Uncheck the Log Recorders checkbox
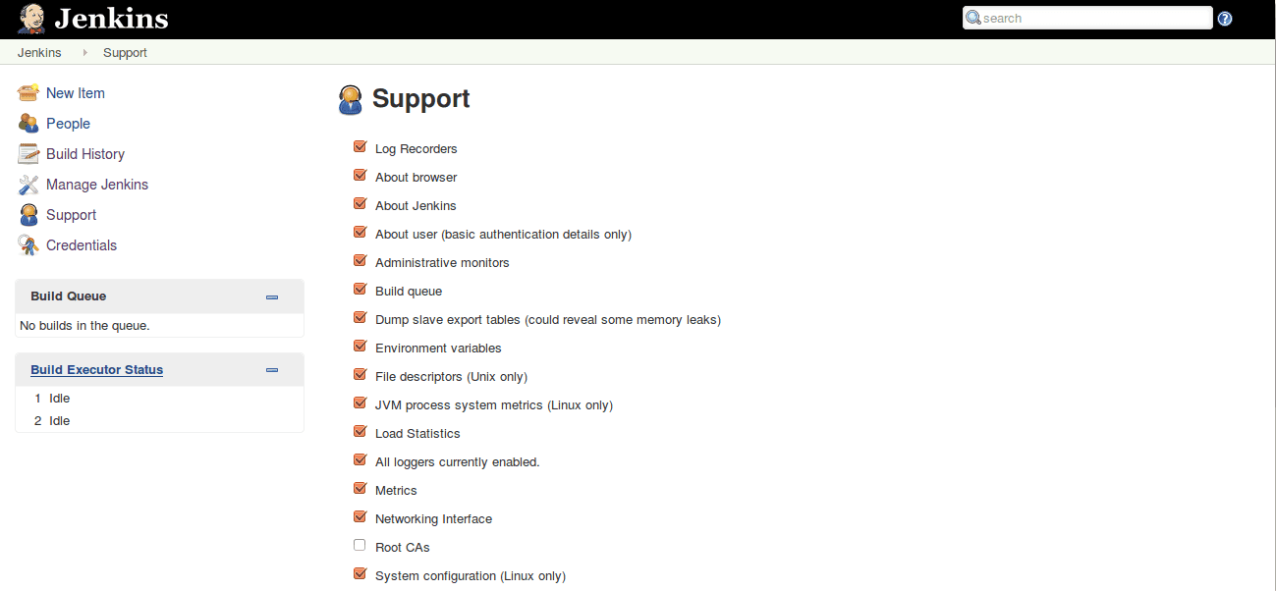Viewport: 1276px width, 591px height. 360,147
